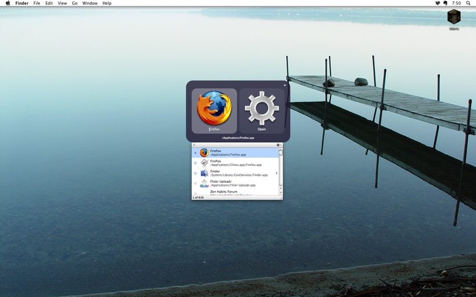Screen dimensions: 476x297
Task: Click the search field above the results list
Action: (x=234, y=145)
